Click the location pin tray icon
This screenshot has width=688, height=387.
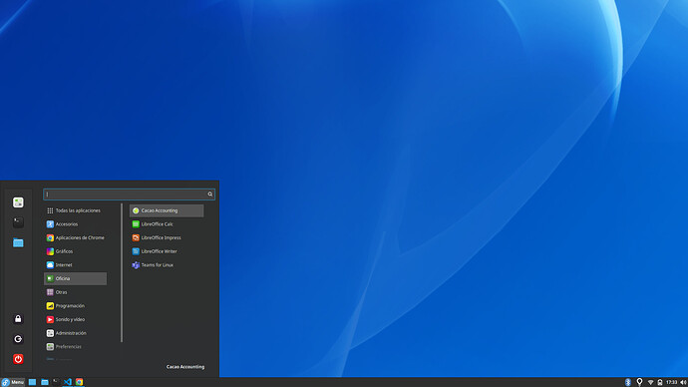point(639,382)
